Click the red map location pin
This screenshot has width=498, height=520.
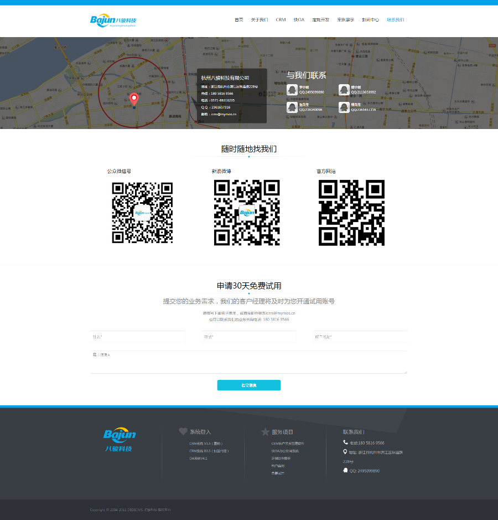[x=134, y=99]
